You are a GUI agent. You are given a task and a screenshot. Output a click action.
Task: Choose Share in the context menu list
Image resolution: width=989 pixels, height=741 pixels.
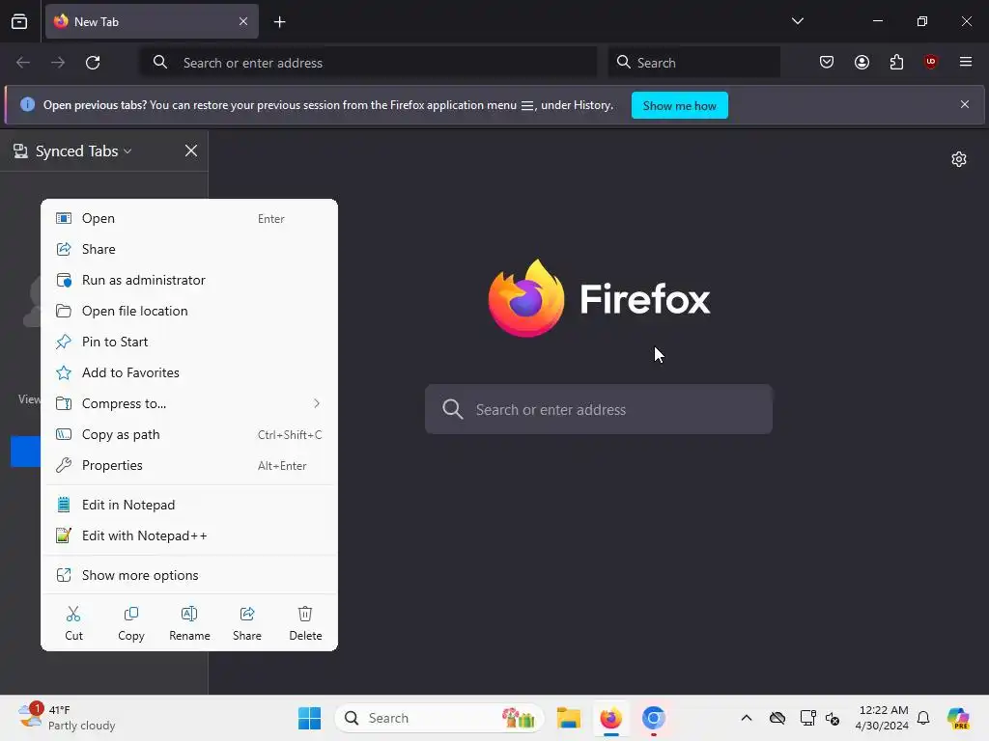189,250
